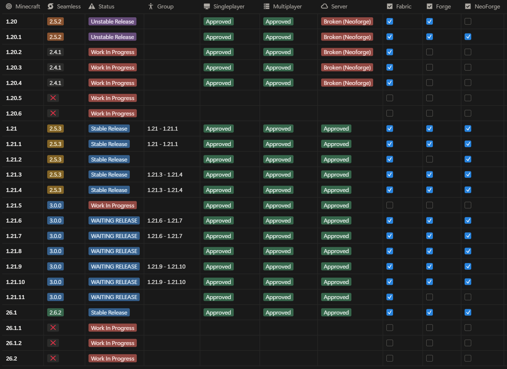
Task: Click the 2.5.2 Seamless tag in row 1.20
Action: [55, 21]
